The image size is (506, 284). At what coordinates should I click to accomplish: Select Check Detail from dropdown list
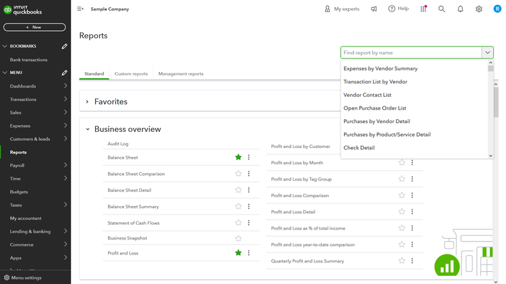pos(359,148)
